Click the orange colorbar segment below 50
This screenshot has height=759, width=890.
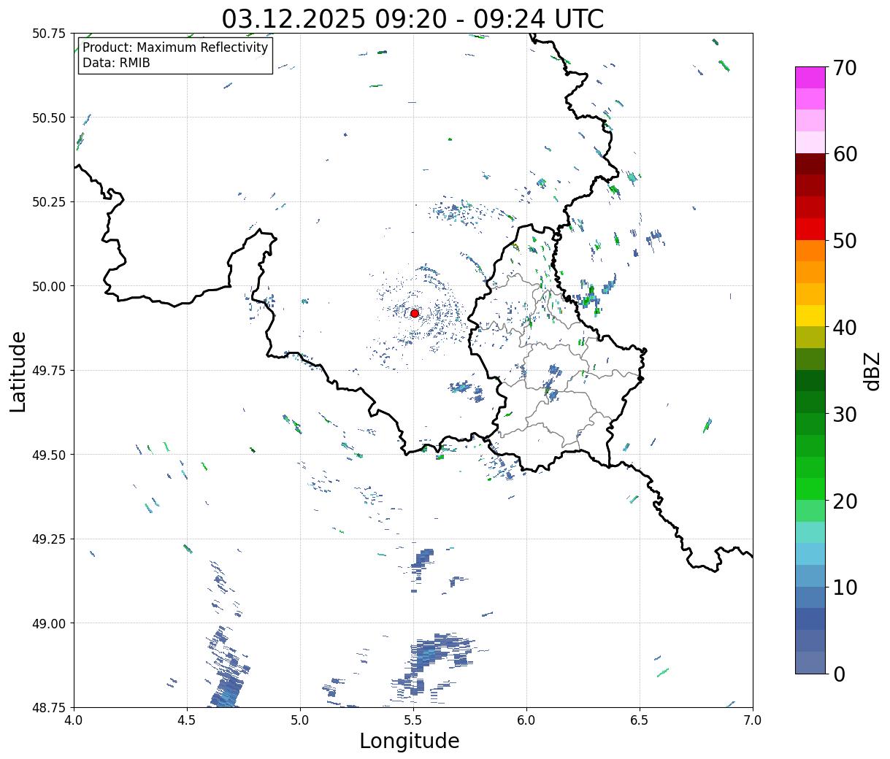810,251
